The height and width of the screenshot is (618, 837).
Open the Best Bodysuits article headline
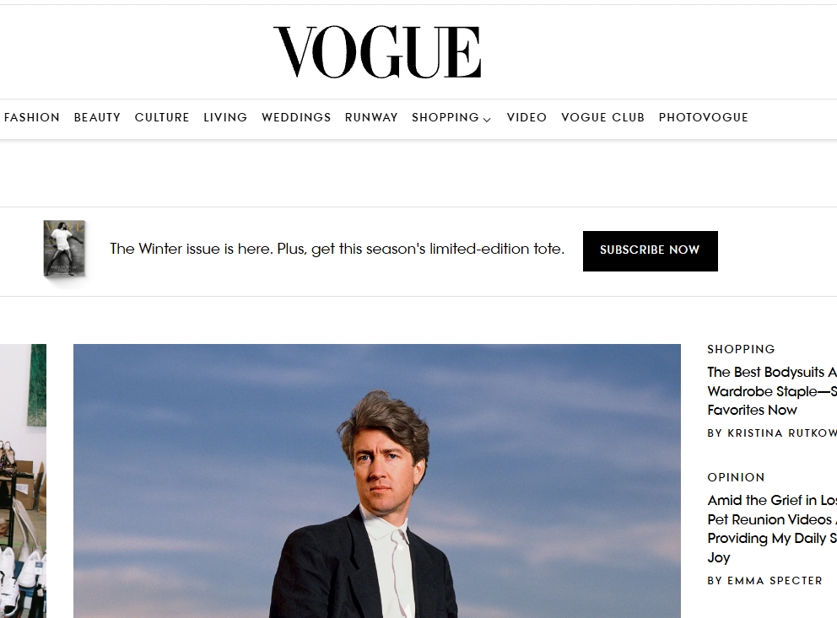click(772, 391)
